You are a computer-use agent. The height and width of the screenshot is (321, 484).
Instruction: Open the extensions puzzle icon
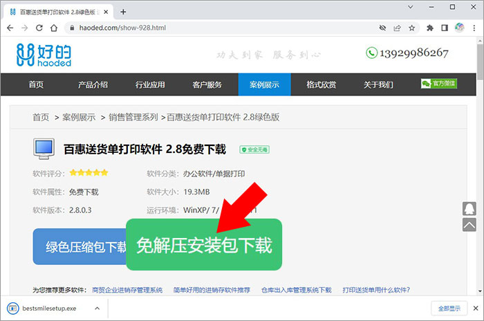click(x=429, y=28)
